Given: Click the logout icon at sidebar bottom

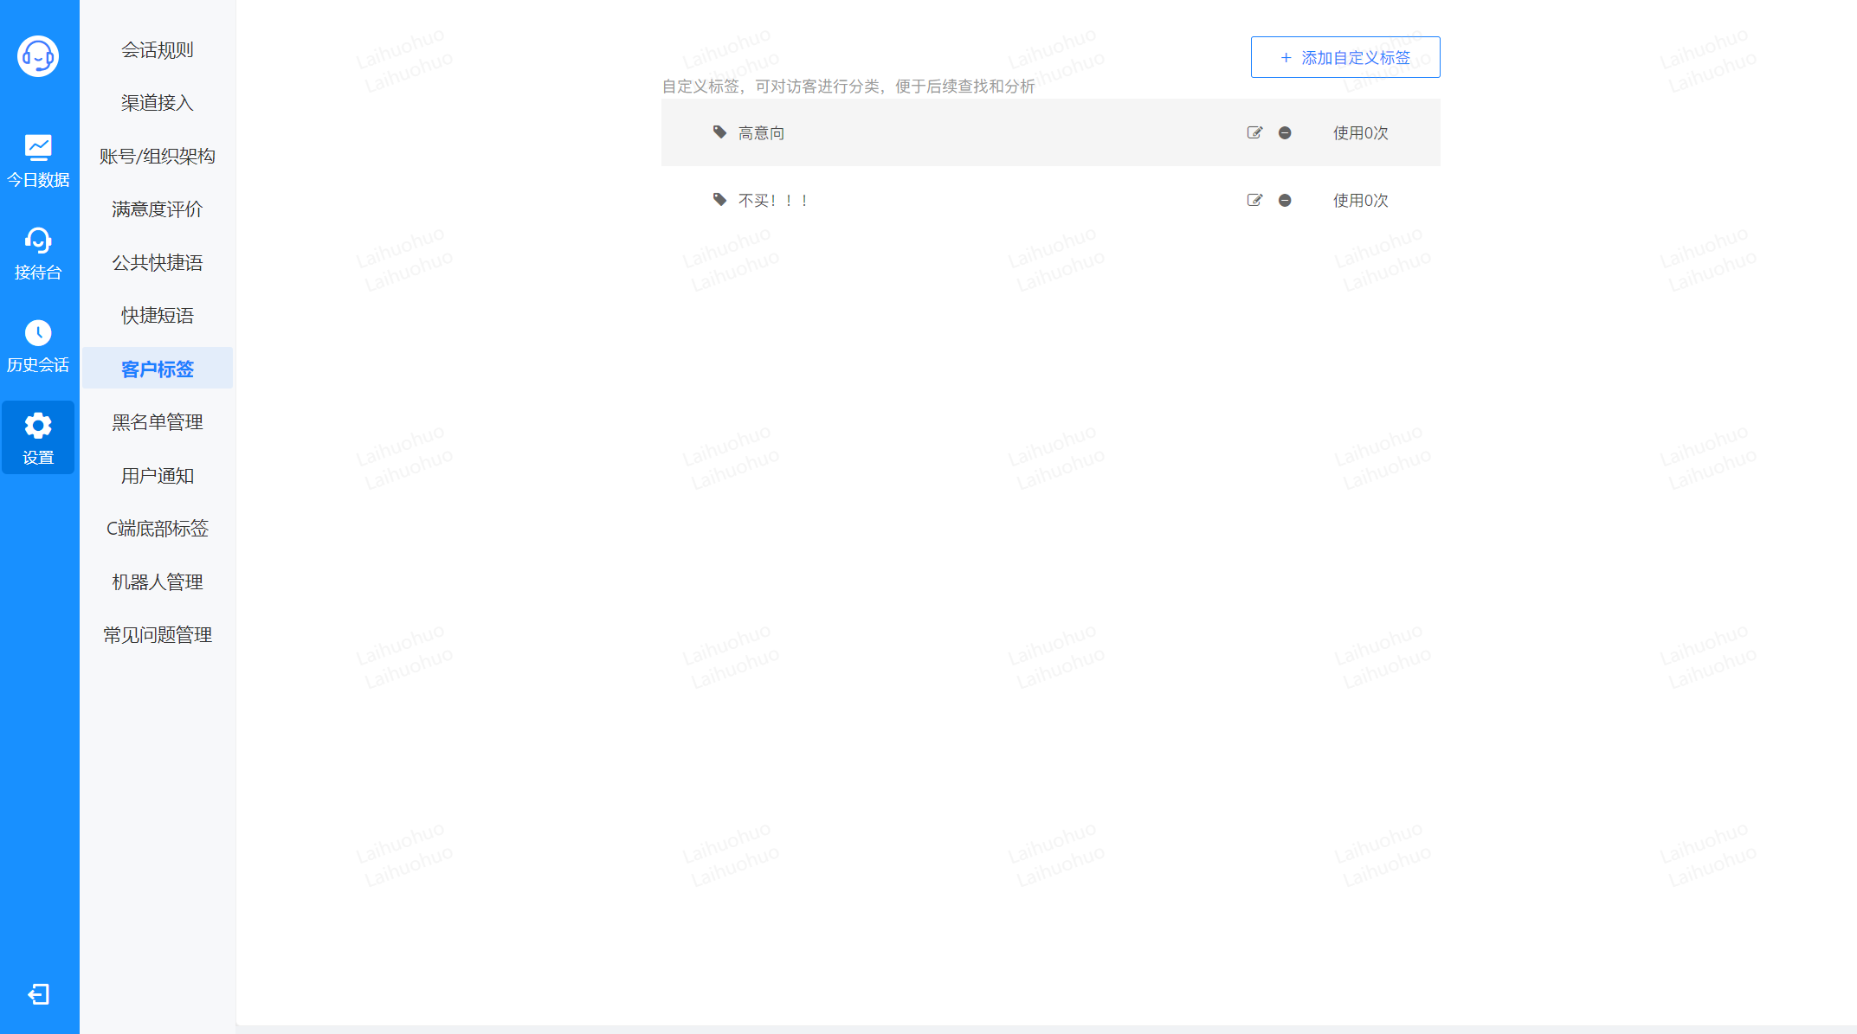Looking at the screenshot, I should [38, 994].
